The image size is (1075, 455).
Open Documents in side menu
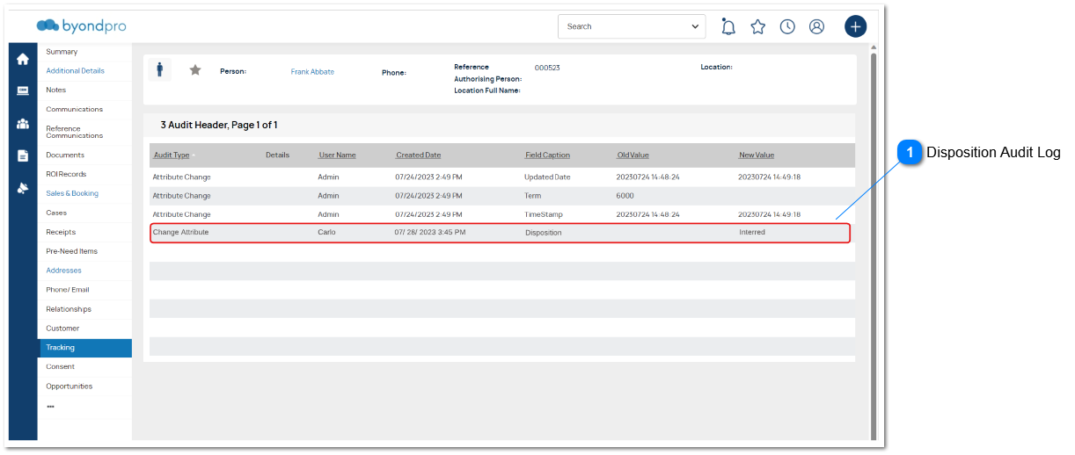tap(65, 155)
